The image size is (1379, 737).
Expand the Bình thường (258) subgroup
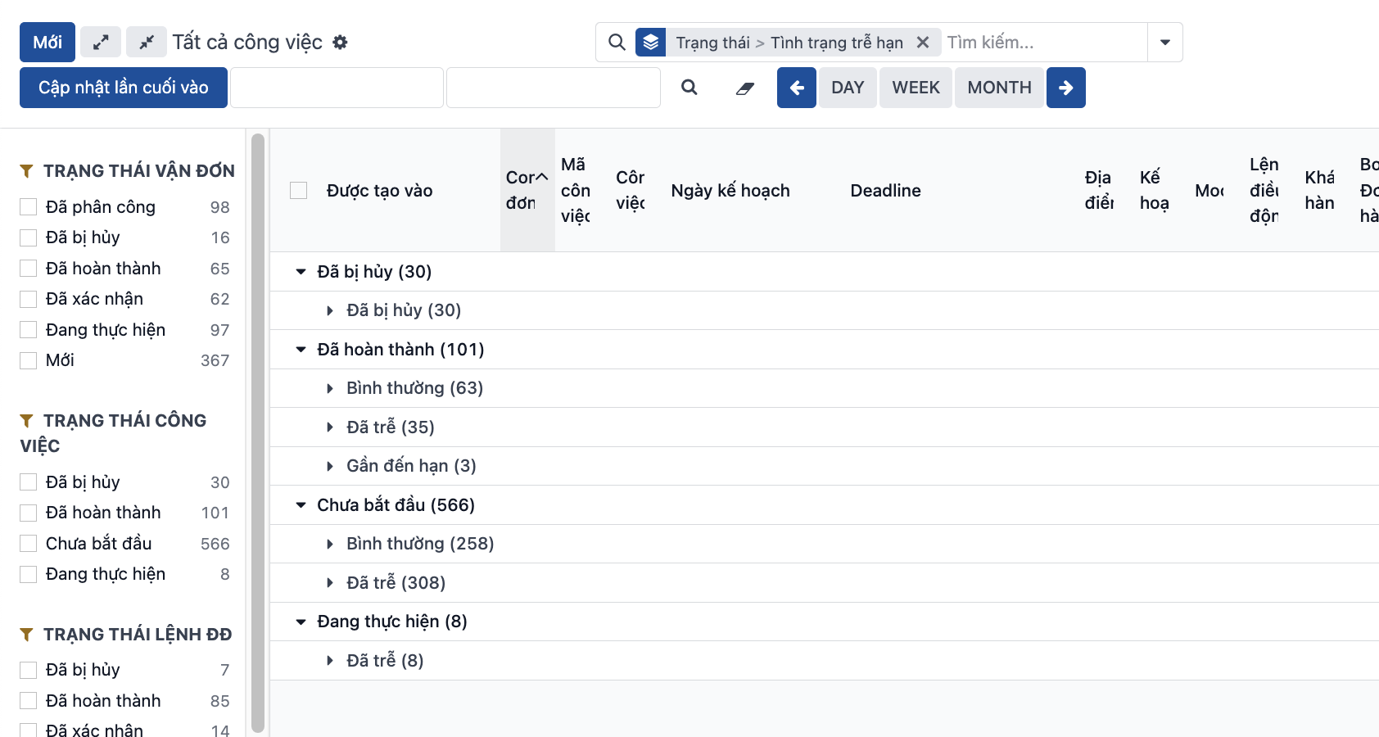pyautogui.click(x=330, y=544)
